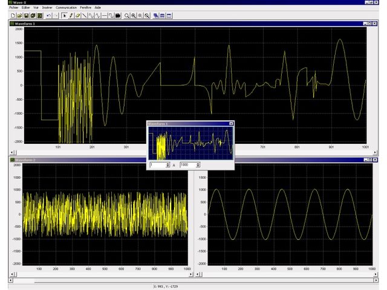The width and height of the screenshot is (387, 290).
Task: Select the eraser tool
Action: tap(78, 16)
